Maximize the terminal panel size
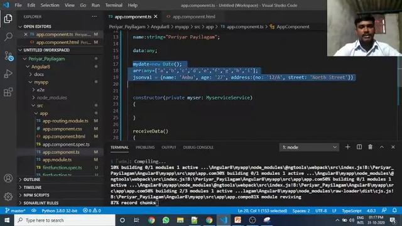The width and height of the screenshot is (402, 226). pyautogui.click(x=382, y=147)
